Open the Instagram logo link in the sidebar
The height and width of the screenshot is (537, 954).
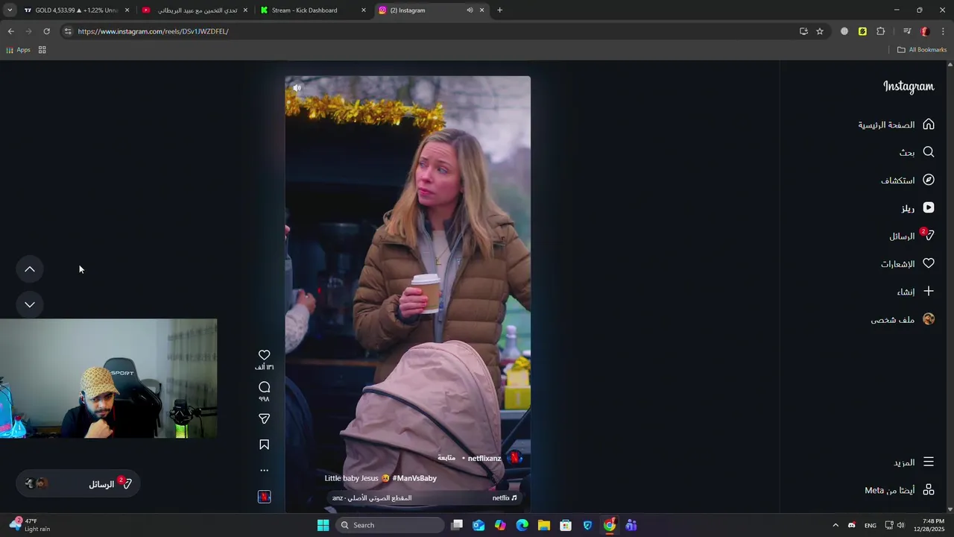(x=909, y=87)
